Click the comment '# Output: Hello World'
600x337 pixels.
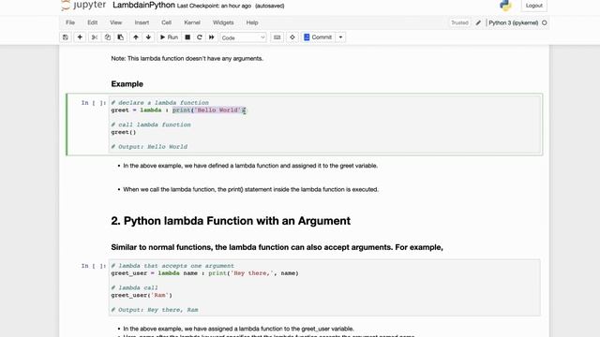tap(149, 147)
